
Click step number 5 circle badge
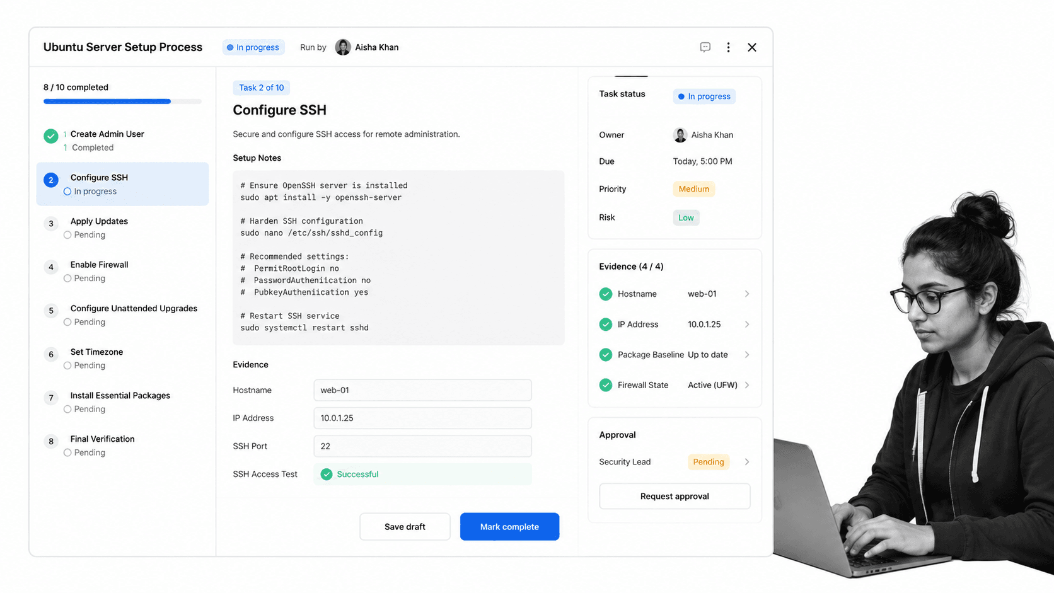pos(51,310)
